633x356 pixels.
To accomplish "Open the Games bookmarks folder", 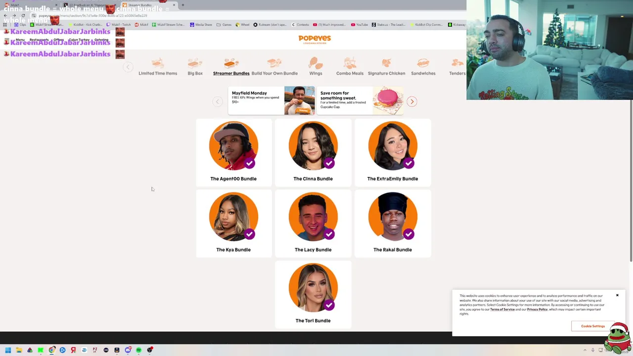I will pos(224,25).
